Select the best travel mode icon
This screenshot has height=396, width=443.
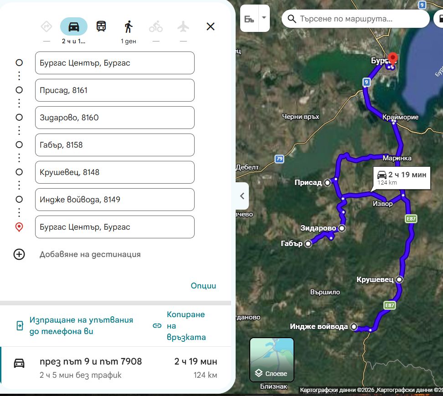46,26
